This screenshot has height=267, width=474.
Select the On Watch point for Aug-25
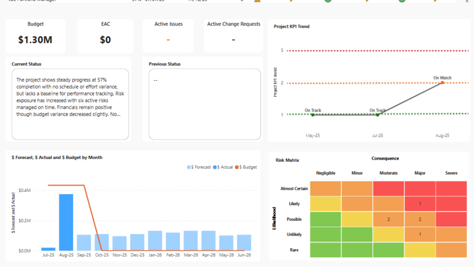click(x=442, y=82)
